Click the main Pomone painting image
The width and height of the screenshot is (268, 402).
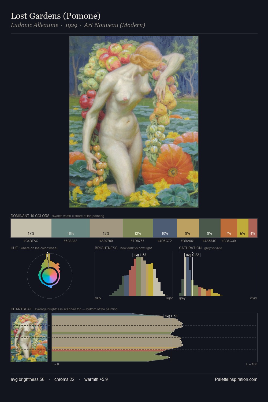click(134, 122)
